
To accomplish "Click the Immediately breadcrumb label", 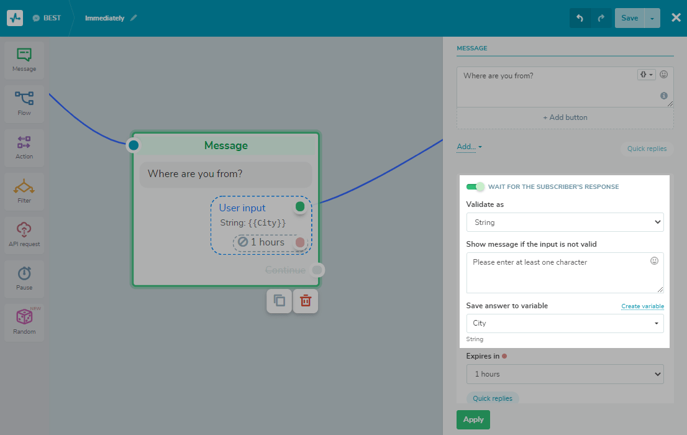I will point(105,18).
